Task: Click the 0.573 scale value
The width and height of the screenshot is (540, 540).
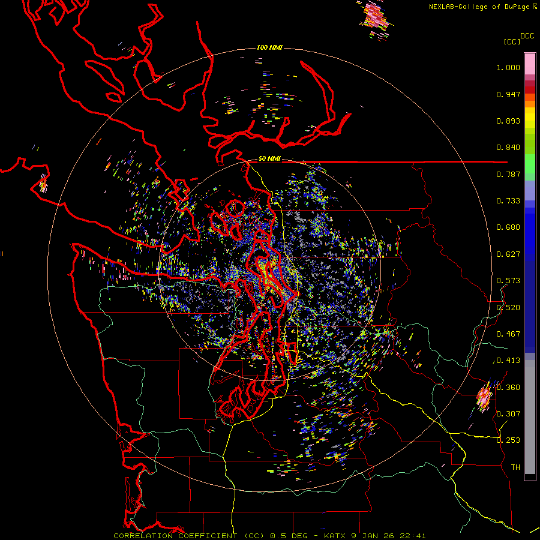Action: click(508, 281)
